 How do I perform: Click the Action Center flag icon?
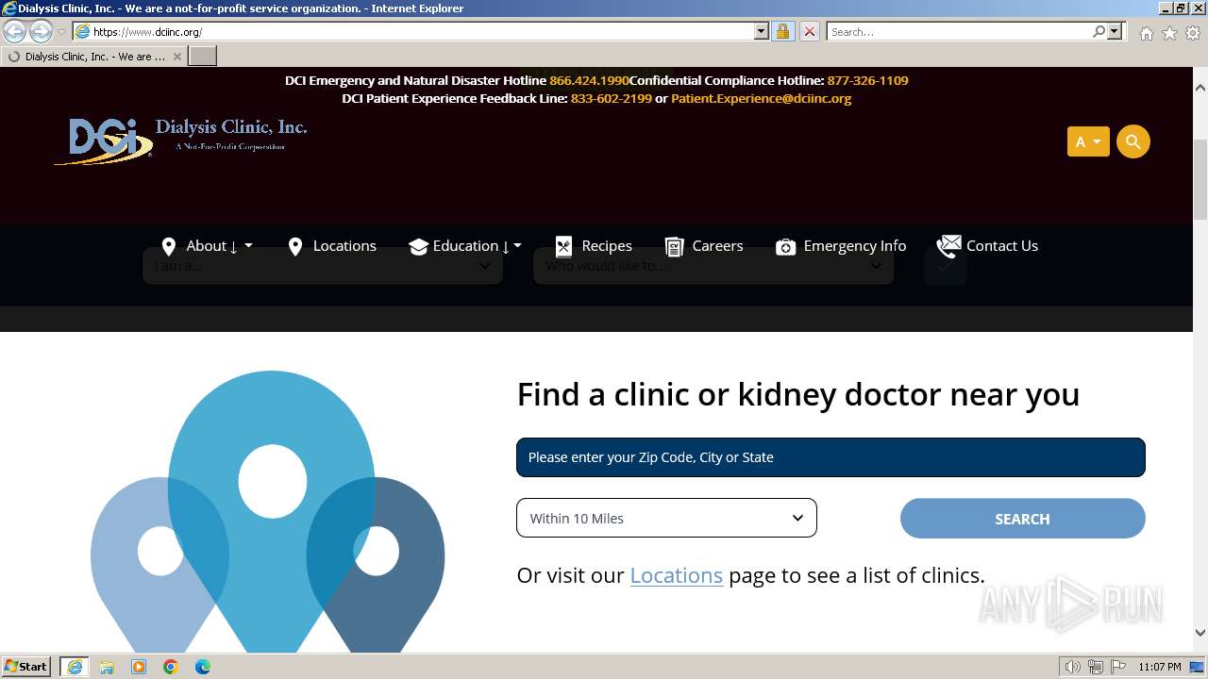[x=1118, y=667]
